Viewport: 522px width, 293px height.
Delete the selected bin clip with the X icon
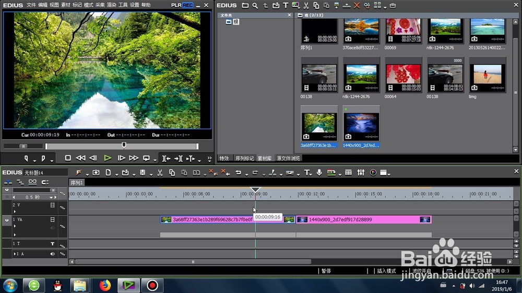[357, 5]
